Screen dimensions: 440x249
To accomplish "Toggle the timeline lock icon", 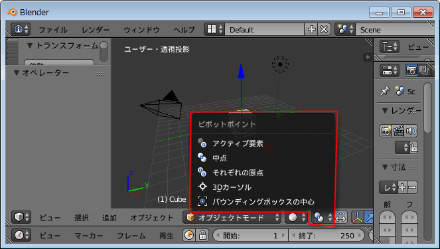I will point(202,235).
